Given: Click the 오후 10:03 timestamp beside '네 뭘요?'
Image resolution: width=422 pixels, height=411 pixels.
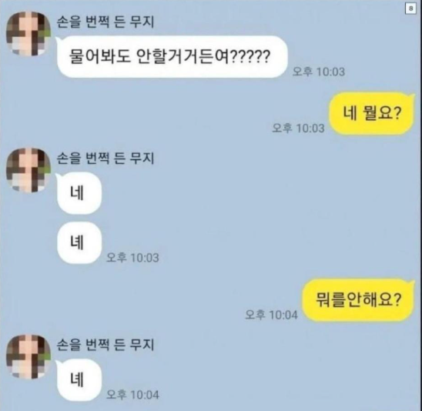Looking at the screenshot, I should [x=298, y=128].
